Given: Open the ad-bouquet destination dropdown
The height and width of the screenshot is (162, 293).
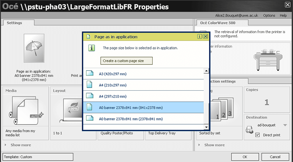Looking at the screenshot, I should coord(285,125).
